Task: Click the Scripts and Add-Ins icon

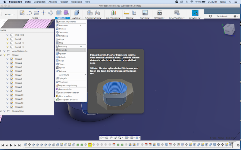Action: point(177,13)
